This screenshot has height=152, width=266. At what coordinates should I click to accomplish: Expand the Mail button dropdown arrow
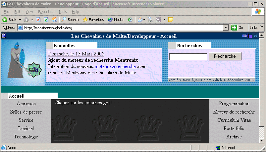144,20
